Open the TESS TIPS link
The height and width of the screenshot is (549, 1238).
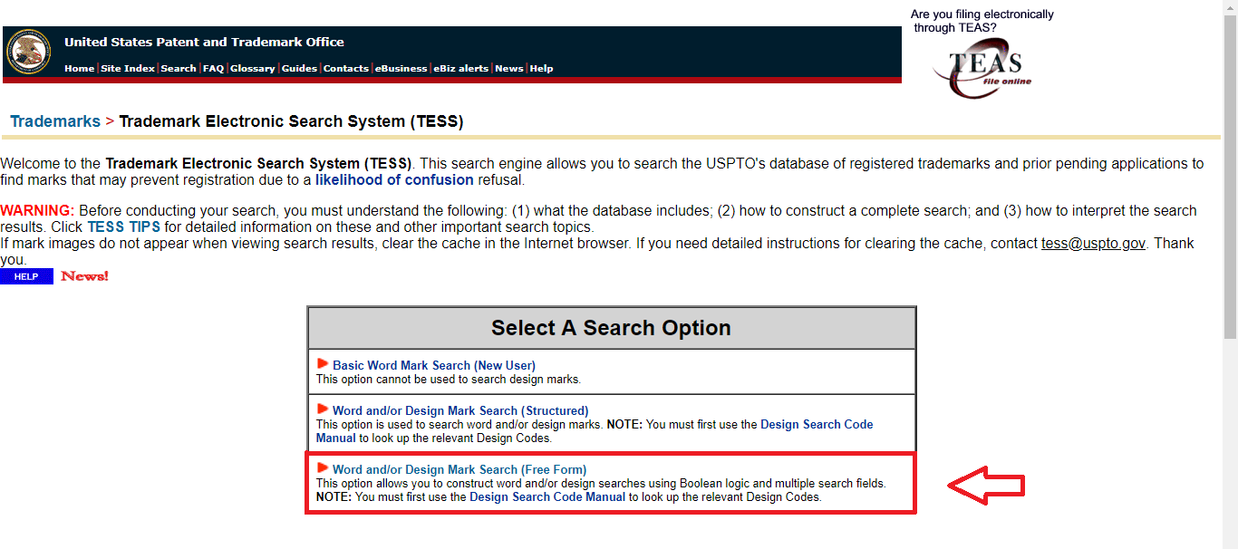(x=123, y=227)
